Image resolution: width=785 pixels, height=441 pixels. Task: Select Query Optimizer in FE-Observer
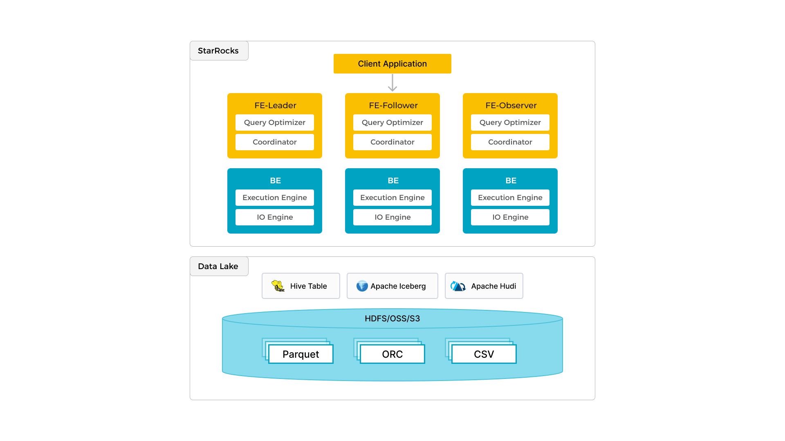click(510, 122)
